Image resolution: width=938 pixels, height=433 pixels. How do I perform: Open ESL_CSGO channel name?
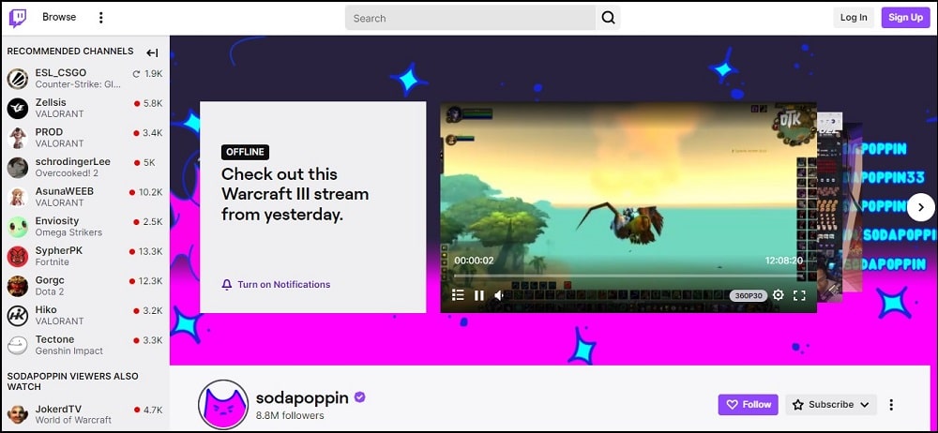tap(60, 73)
